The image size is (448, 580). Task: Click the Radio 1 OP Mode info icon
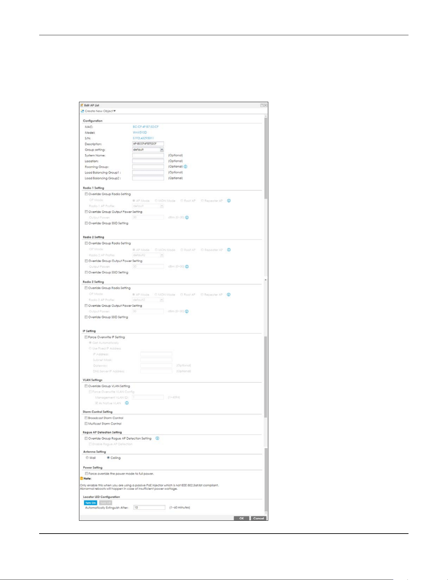(x=229, y=201)
